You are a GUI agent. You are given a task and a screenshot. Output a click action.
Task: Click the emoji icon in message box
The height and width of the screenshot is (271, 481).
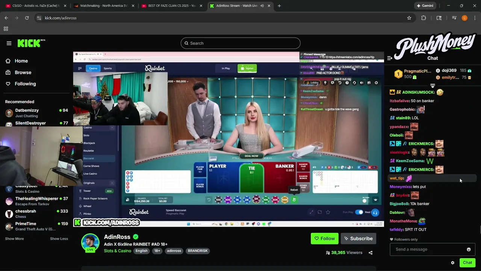click(469, 249)
